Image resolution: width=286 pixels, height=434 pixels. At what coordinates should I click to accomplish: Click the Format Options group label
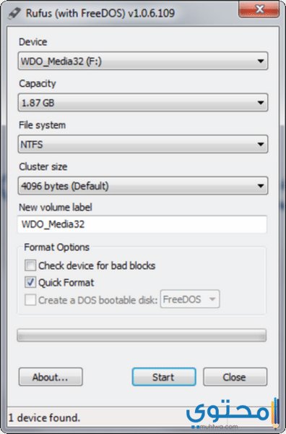(x=56, y=247)
